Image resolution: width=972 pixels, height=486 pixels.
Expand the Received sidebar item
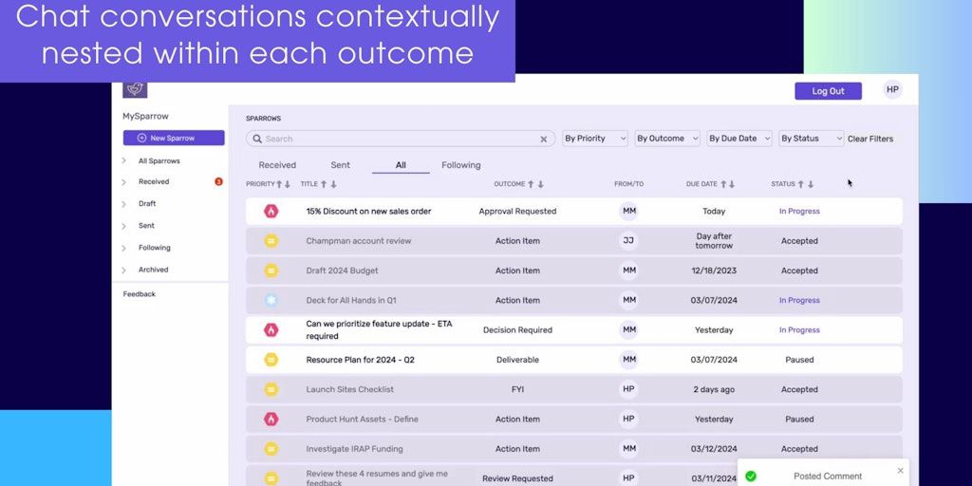click(x=124, y=181)
